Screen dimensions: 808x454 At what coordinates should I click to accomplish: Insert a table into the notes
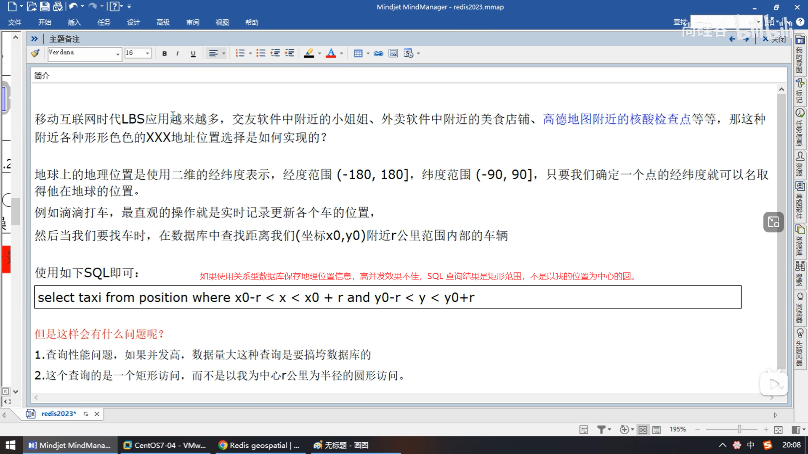(358, 53)
